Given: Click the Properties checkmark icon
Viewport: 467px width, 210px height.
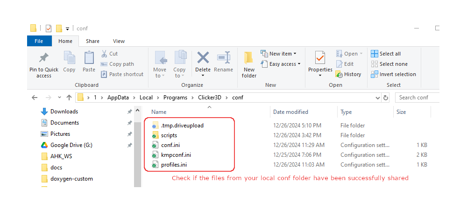Looking at the screenshot, I should tap(320, 57).
